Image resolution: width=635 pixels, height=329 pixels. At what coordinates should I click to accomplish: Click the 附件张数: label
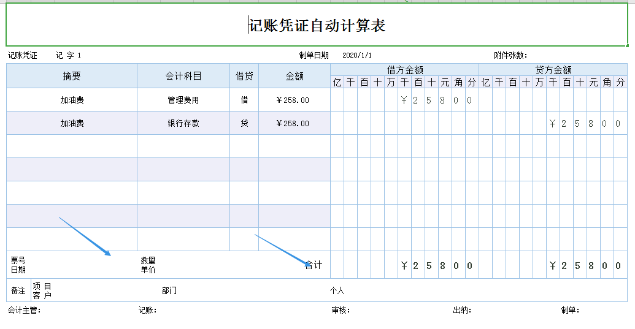click(x=510, y=55)
